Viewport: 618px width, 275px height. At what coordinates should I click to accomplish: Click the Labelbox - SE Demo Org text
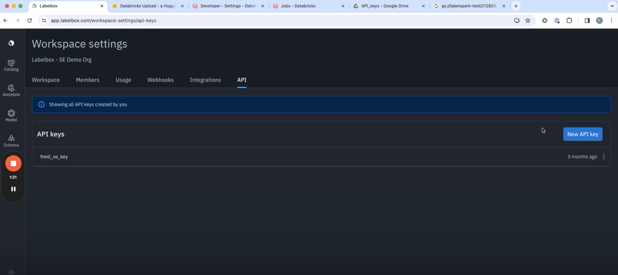[62, 60]
